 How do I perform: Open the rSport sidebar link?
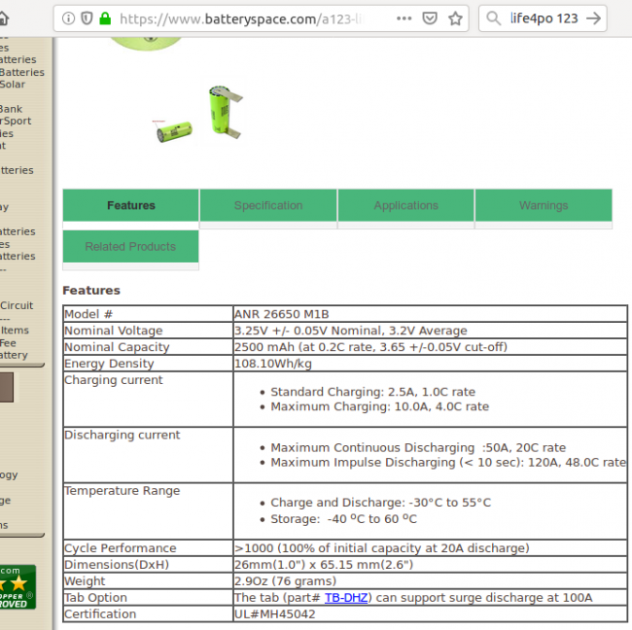[16, 122]
